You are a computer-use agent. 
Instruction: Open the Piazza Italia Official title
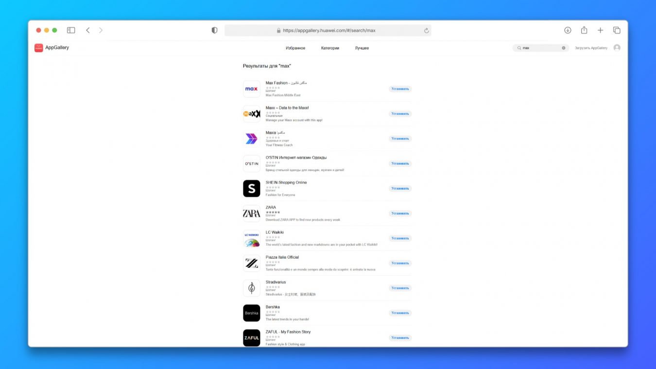(x=282, y=257)
